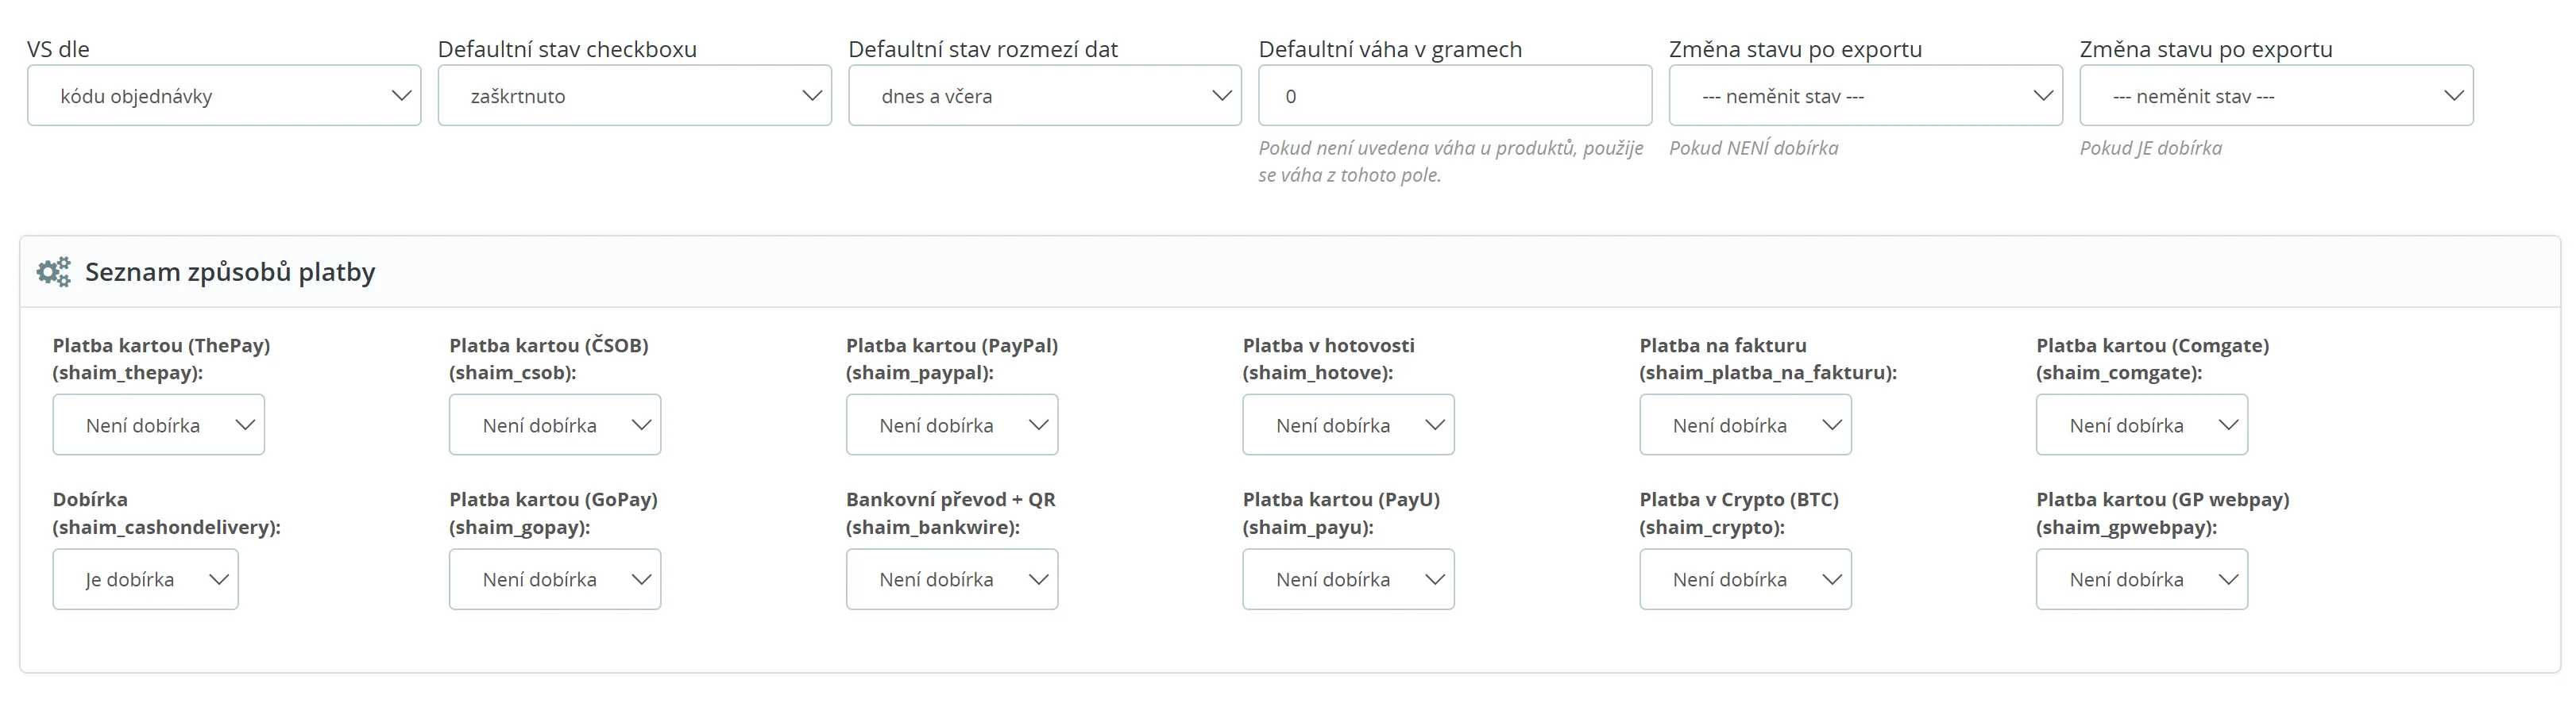2576x703 pixels.
Task: Open the Platba na fakturu dropdown
Action: 1745,424
